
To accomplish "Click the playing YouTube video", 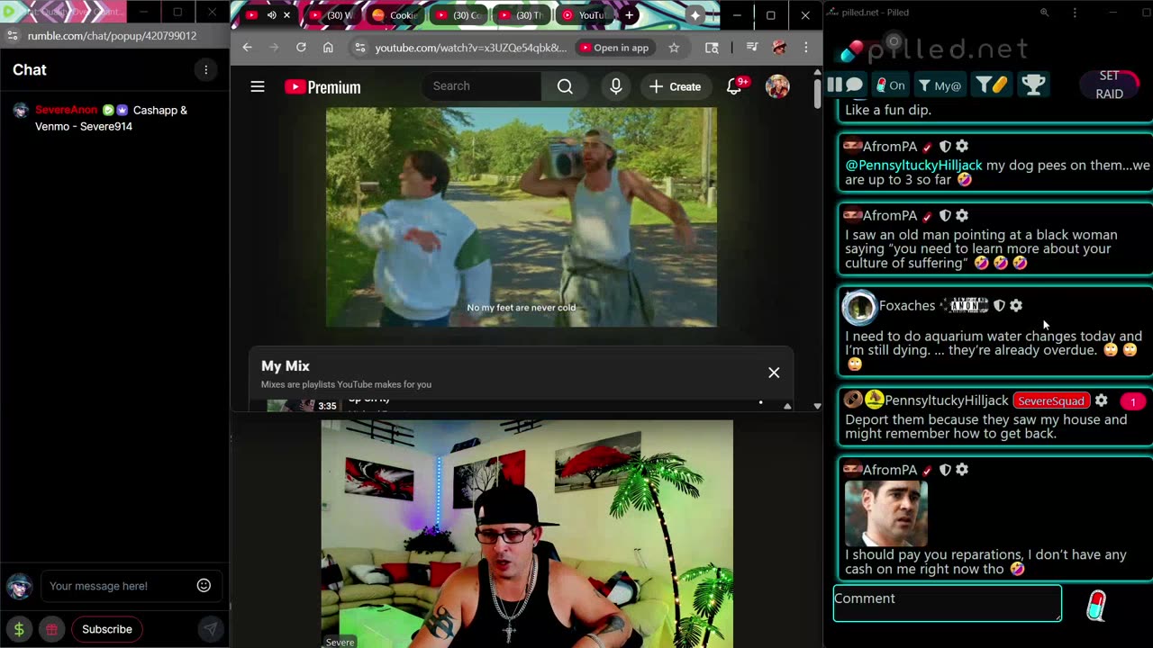I will click(x=522, y=217).
